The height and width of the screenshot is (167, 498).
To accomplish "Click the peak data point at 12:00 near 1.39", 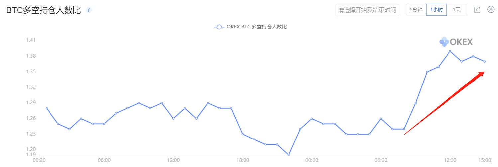I will [x=450, y=51].
